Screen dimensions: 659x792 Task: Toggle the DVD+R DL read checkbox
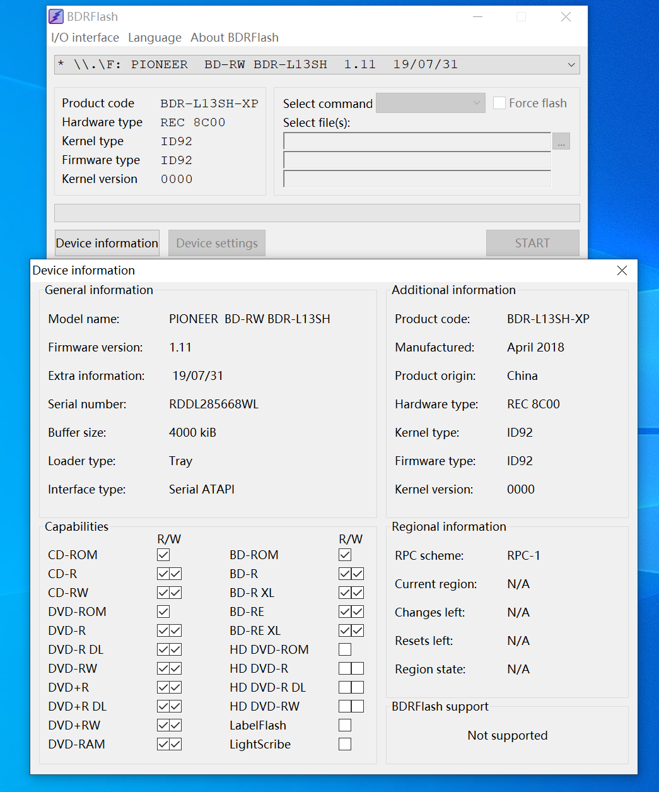[163, 706]
